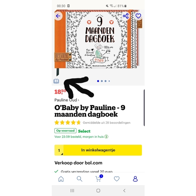View the 9 Maanden Dagboek cover image
The height and width of the screenshot is (196, 196).
98,39
